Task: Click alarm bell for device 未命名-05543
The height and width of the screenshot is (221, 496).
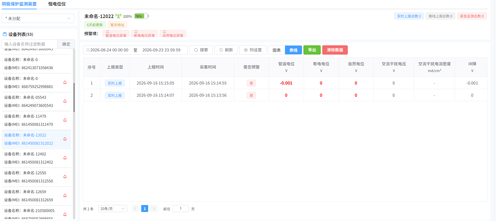Action: (x=65, y=101)
